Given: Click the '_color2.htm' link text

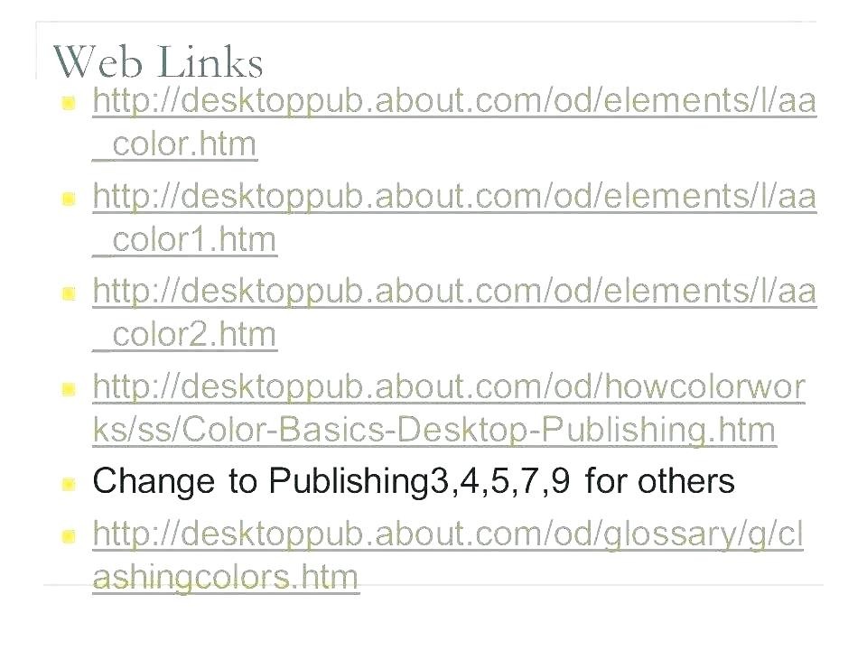Looking at the screenshot, I should coord(184,335).
